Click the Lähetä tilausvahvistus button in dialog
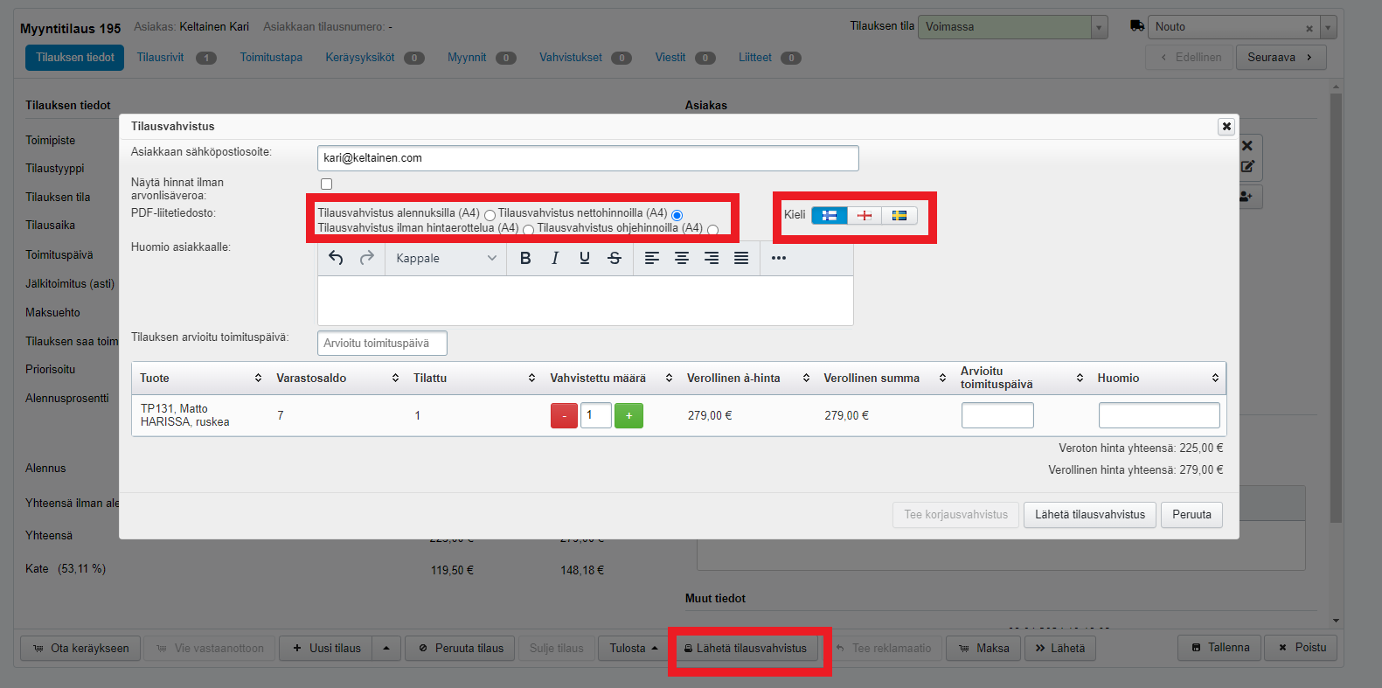The image size is (1382, 688). (x=1089, y=515)
